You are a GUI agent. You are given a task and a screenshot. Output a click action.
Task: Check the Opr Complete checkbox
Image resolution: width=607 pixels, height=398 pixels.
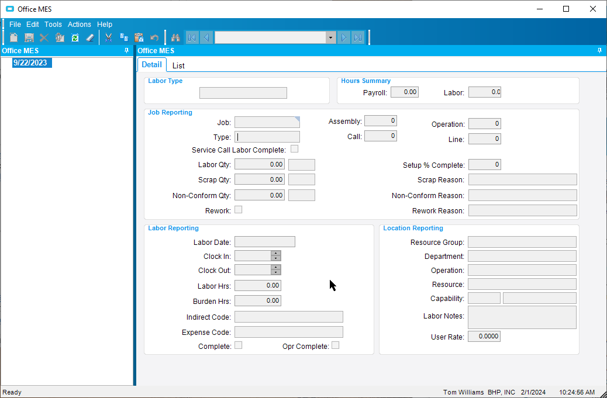pyautogui.click(x=336, y=345)
